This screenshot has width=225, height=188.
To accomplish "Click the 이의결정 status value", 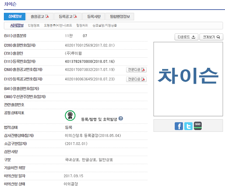I will [x=71, y=184].
